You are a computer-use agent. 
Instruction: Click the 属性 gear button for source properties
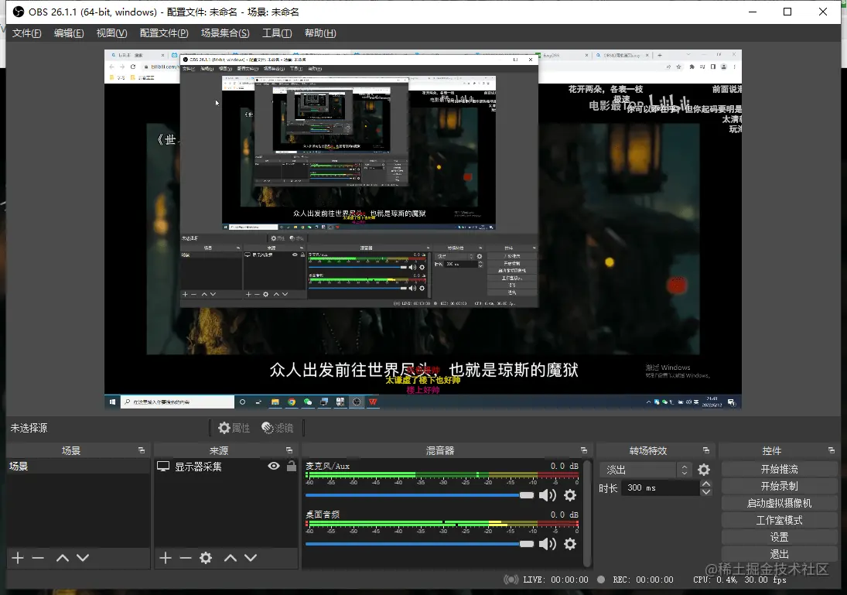coord(234,428)
